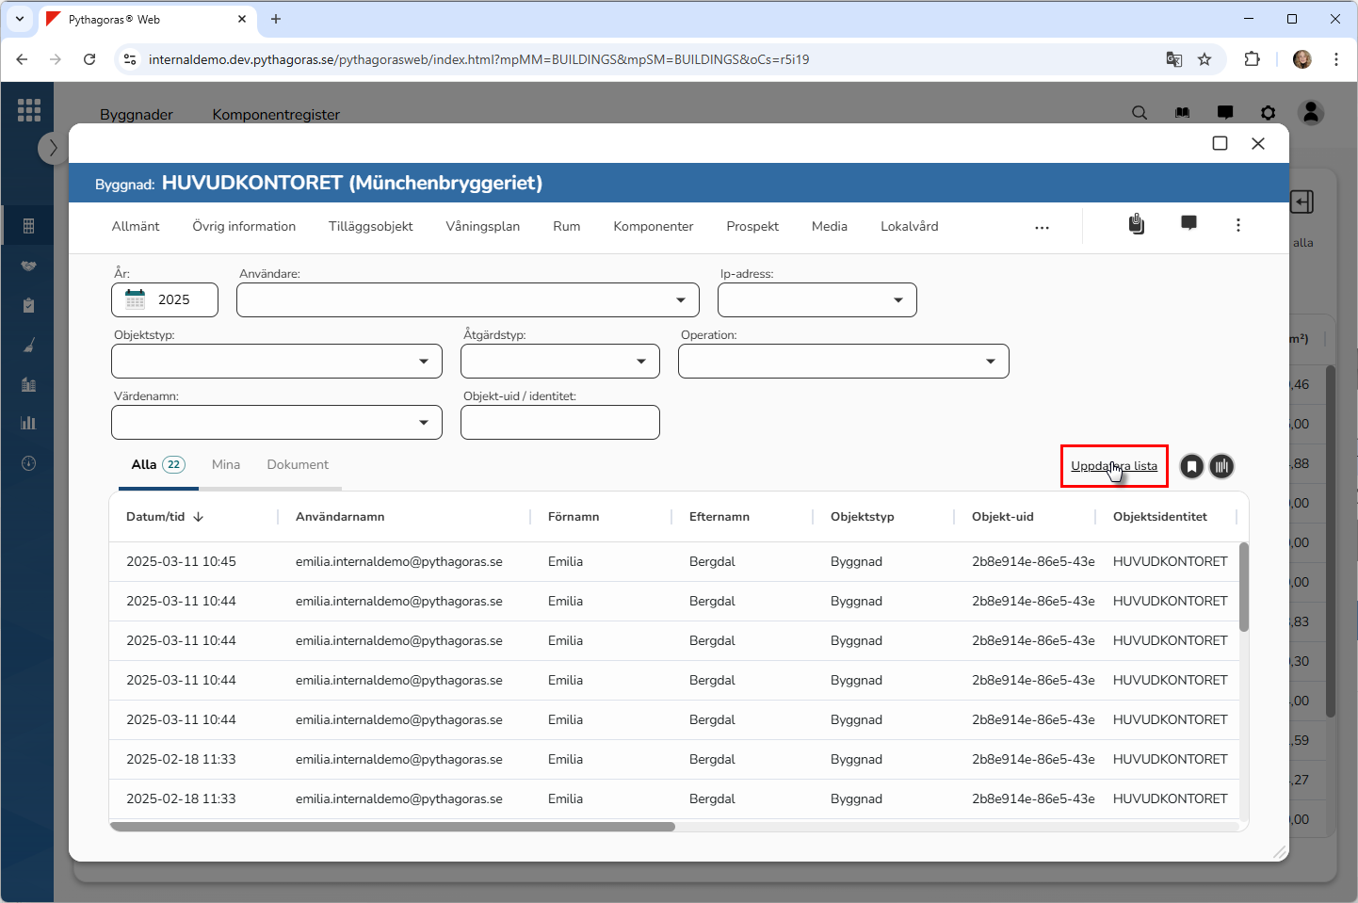Image resolution: width=1358 pixels, height=903 pixels.
Task: Click the Uppdatera lista link
Action: [x=1113, y=466]
